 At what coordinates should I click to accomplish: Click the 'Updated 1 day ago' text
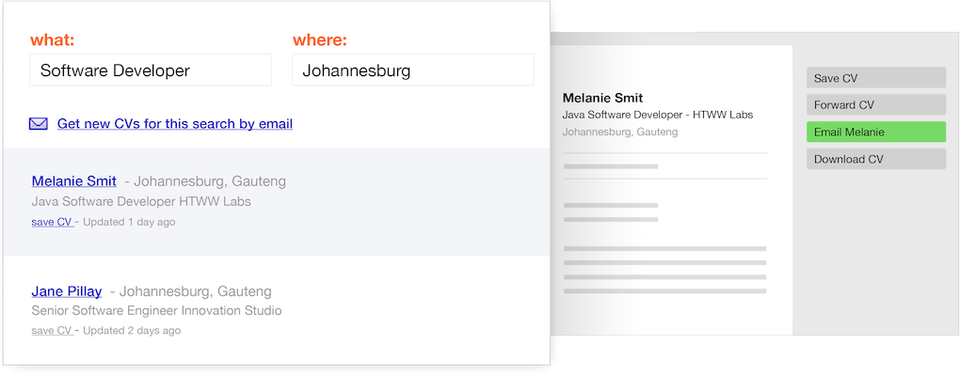point(129,222)
